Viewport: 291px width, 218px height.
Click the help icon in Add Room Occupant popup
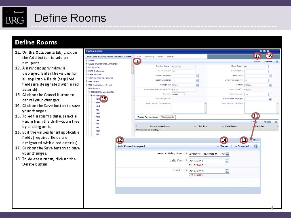point(255,146)
